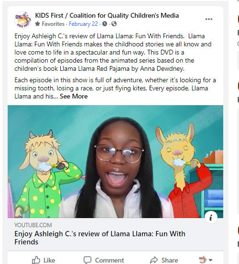The width and height of the screenshot is (239, 264).
Task: Click the Like button label
Action: (49, 260)
